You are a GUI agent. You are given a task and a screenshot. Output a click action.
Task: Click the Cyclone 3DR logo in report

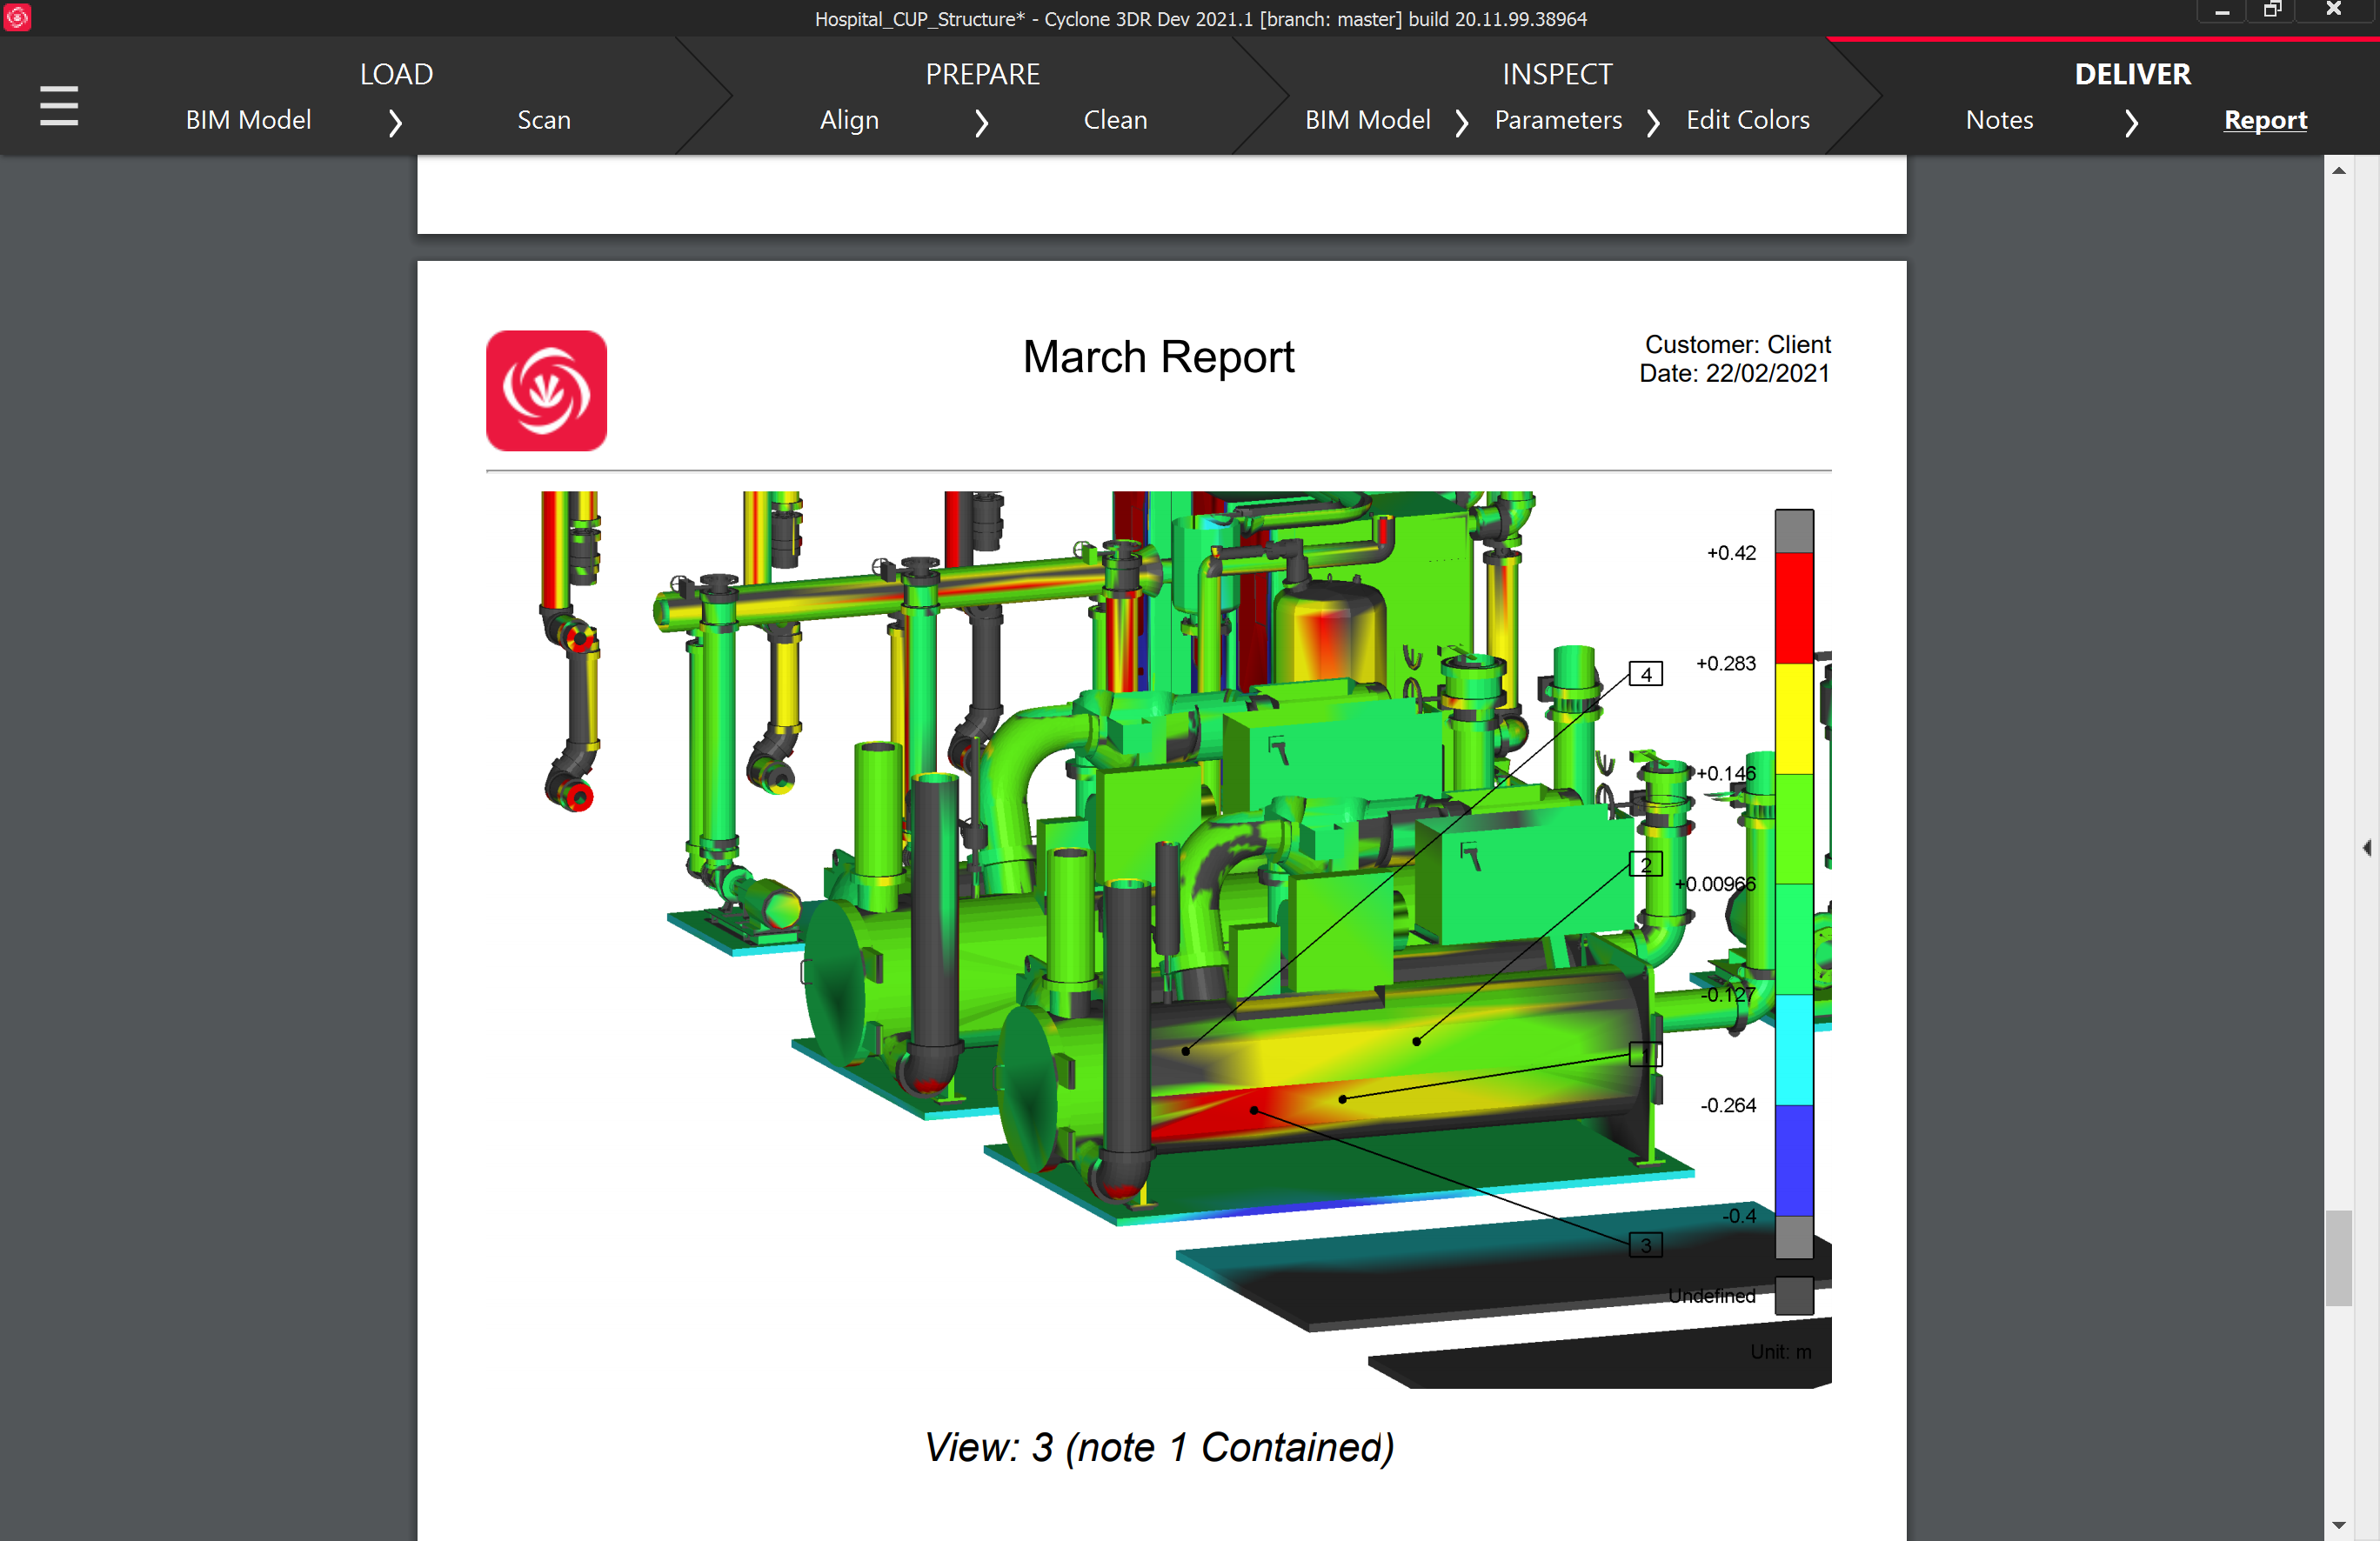coord(546,391)
